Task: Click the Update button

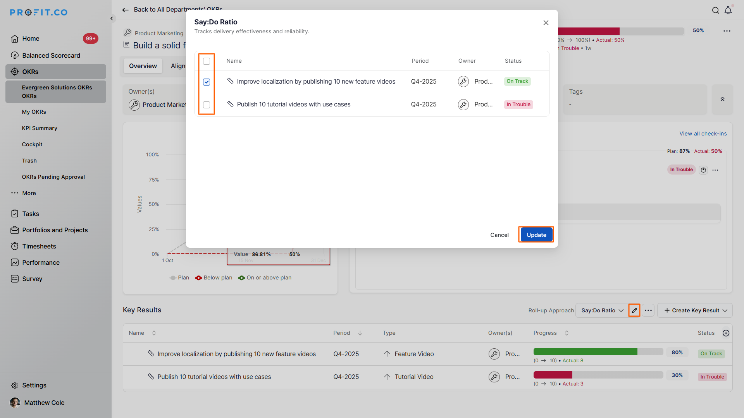Action: click(536, 235)
